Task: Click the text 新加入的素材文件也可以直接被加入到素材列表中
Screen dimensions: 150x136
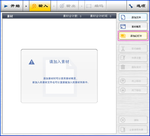Action: tap(60, 82)
